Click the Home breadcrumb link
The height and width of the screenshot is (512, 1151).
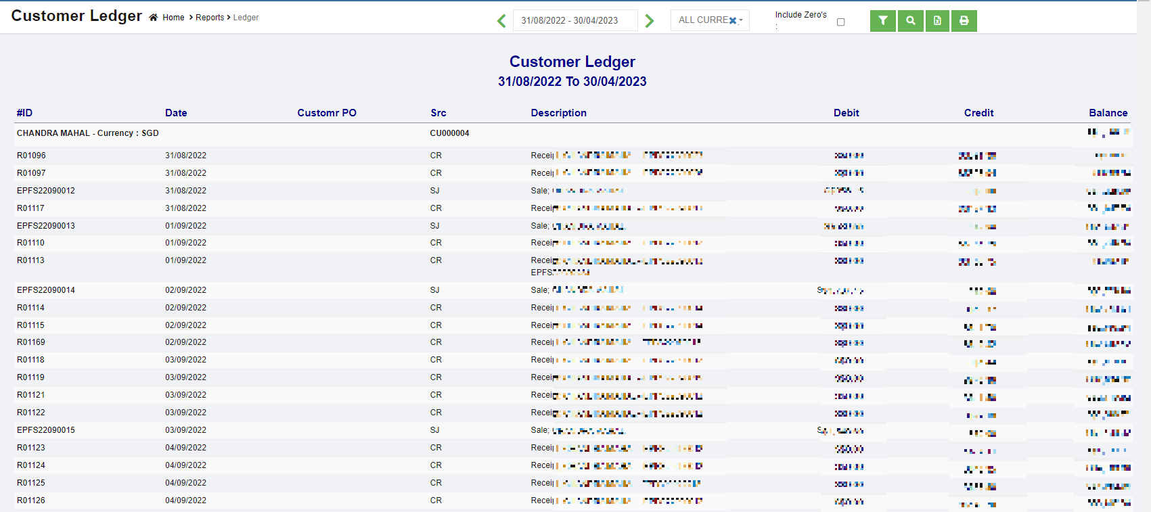click(173, 18)
